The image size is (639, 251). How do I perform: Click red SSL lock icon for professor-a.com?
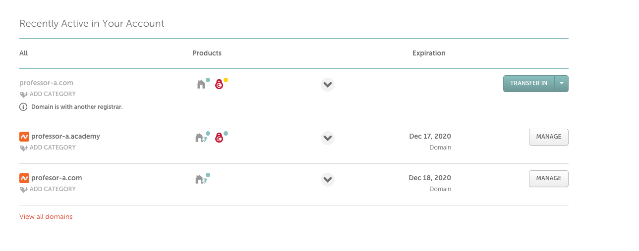click(219, 85)
